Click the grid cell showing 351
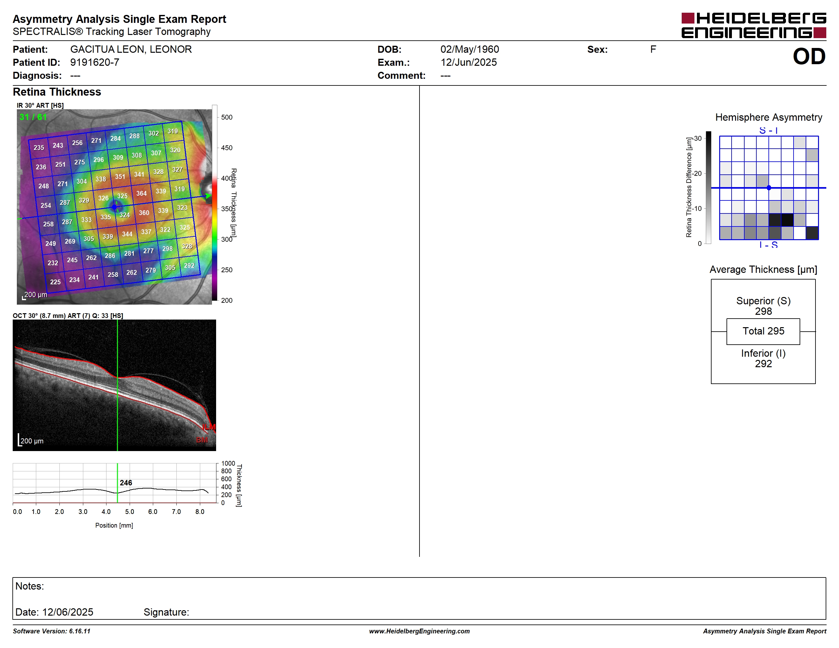This screenshot has width=839, height=648. tap(120, 177)
